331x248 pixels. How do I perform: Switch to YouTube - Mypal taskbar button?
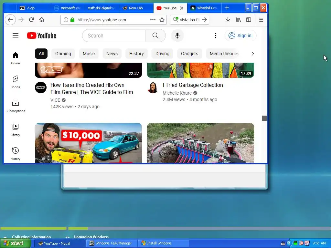pyautogui.click(x=59, y=243)
